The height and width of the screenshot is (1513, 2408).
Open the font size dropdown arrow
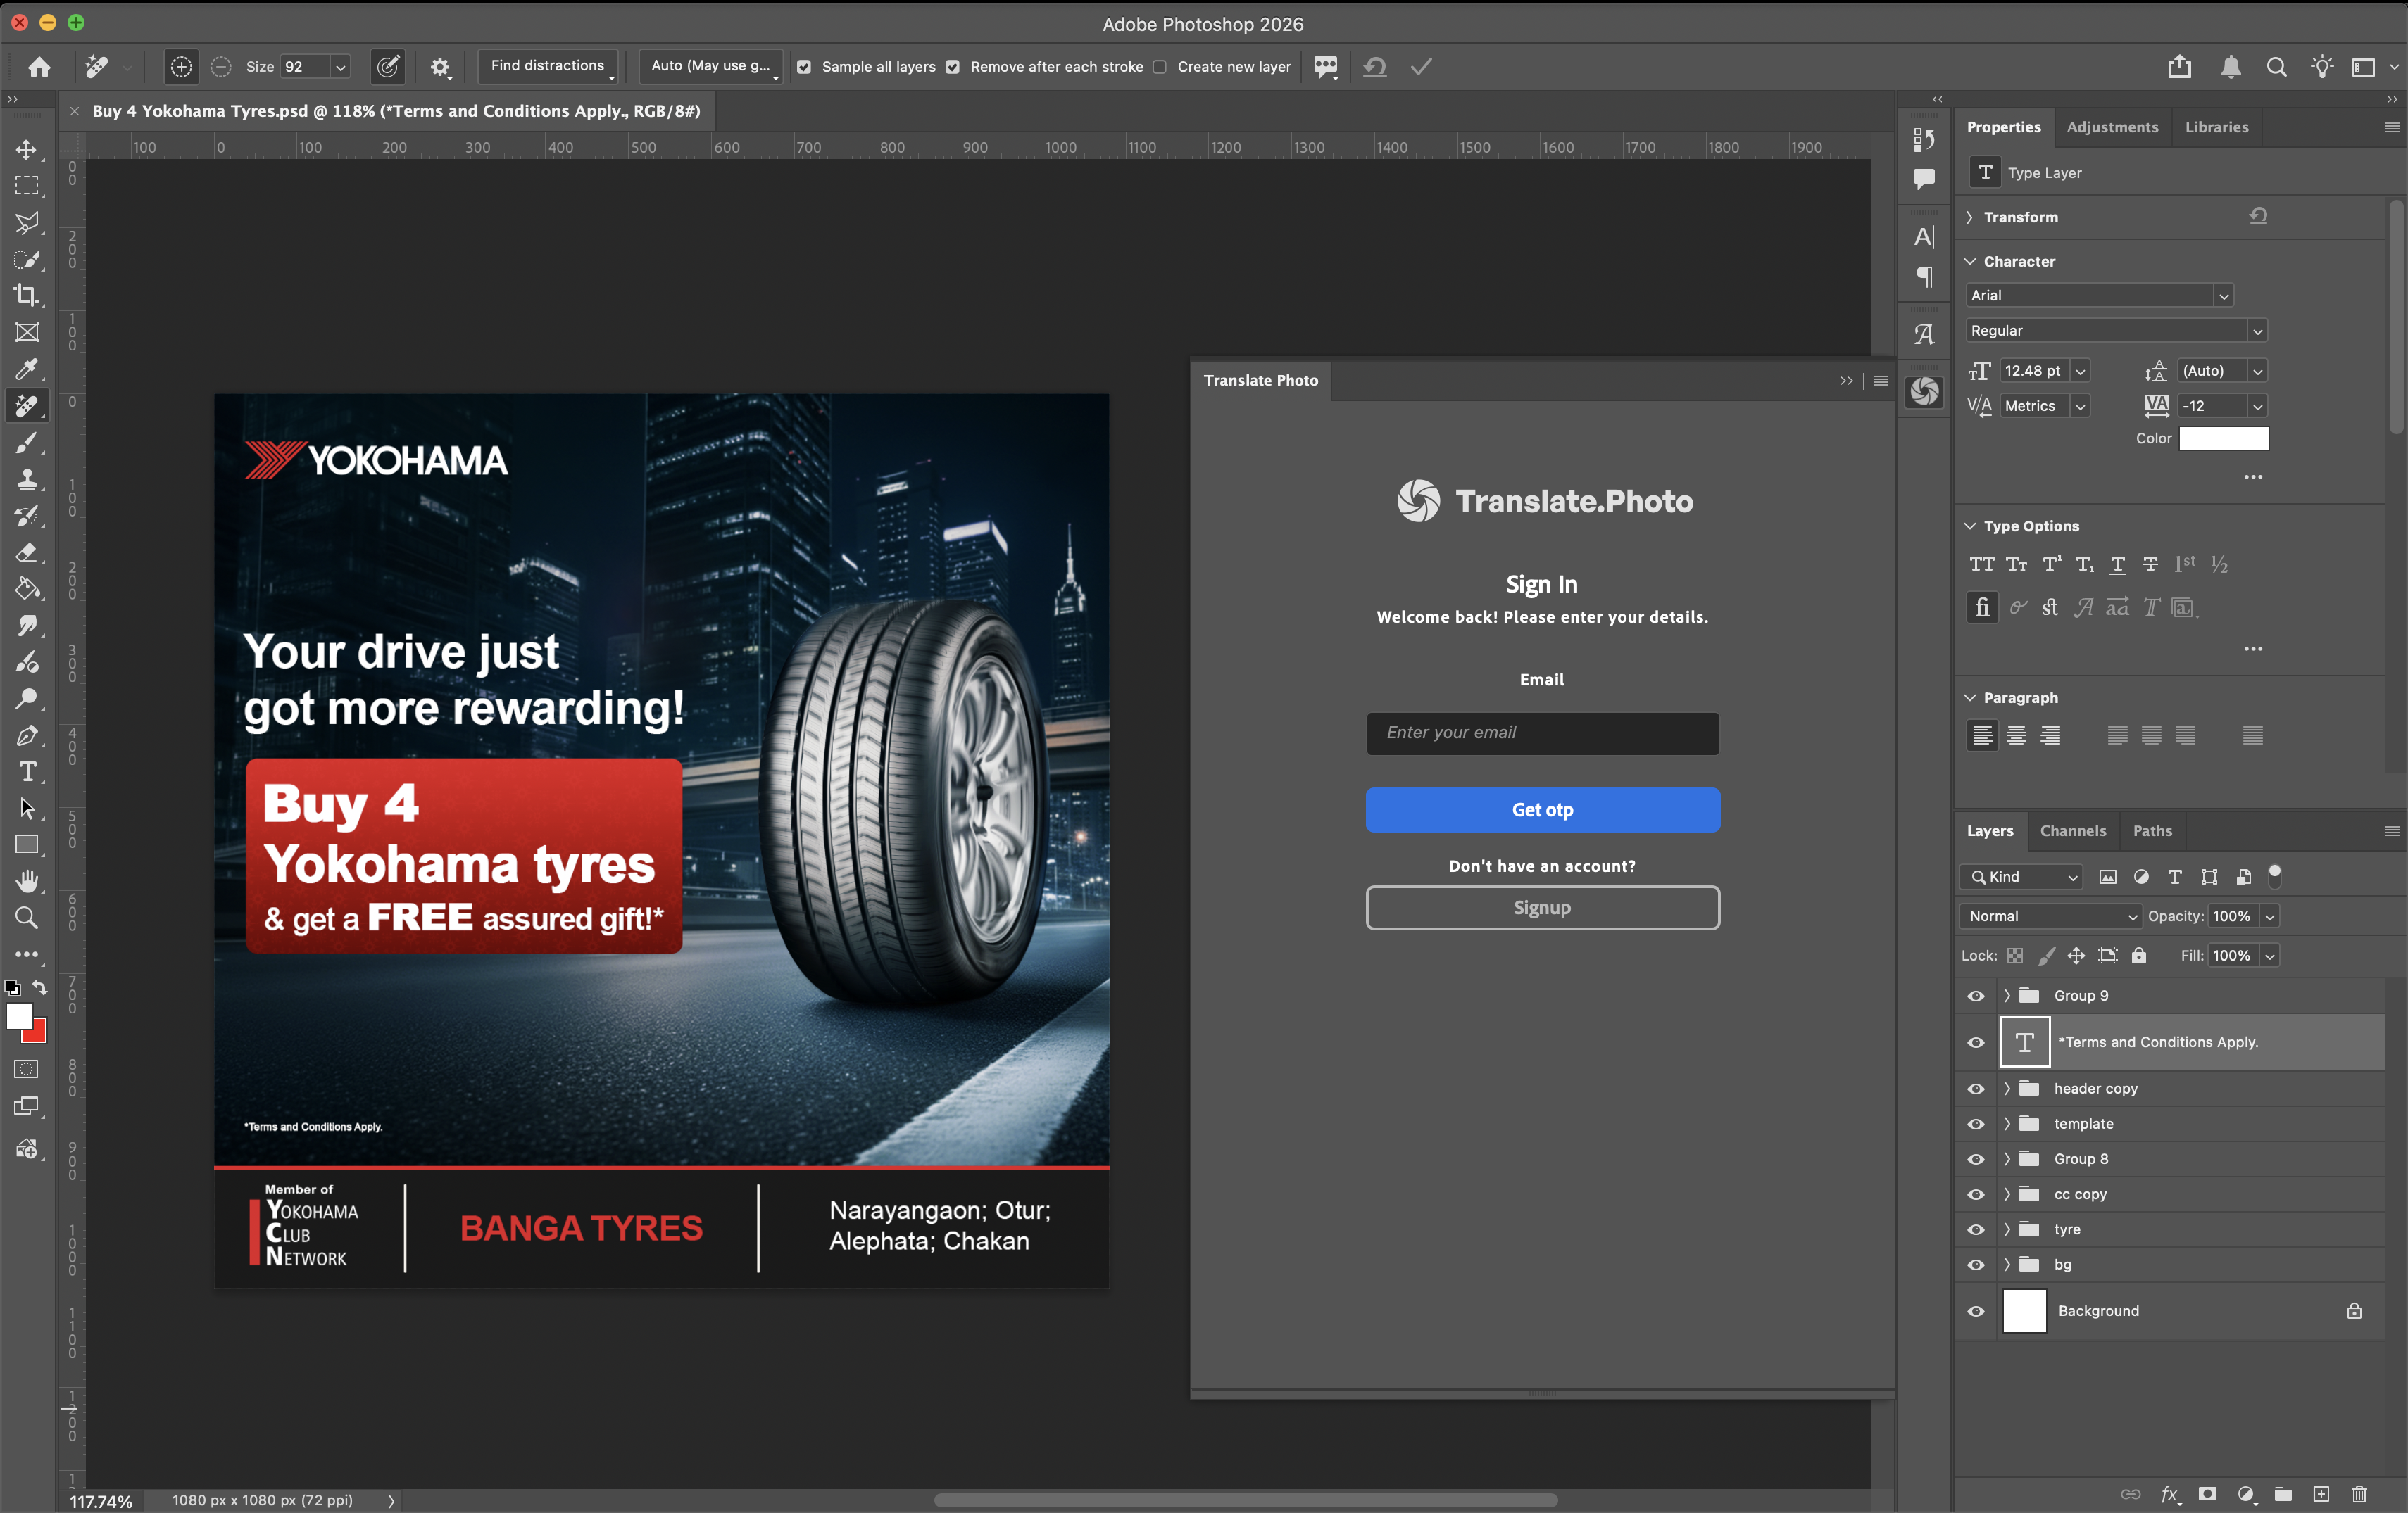pos(2080,371)
